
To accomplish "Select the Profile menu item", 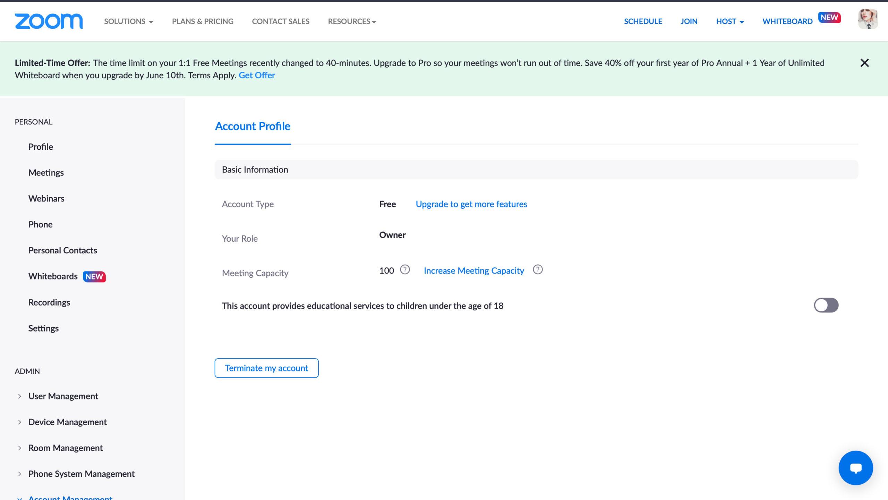I will click(40, 146).
